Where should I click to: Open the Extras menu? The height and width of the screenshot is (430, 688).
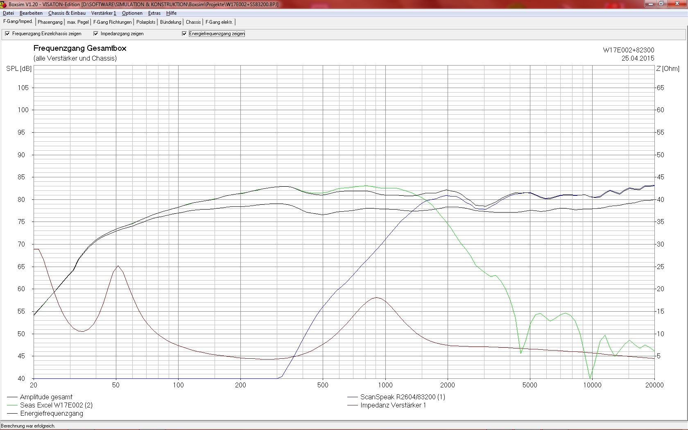click(154, 13)
